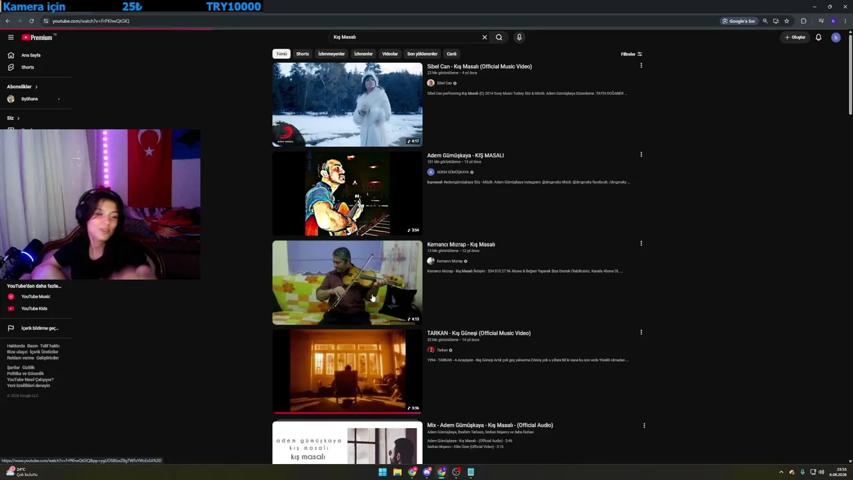Select the Canlı filter chip

[452, 54]
